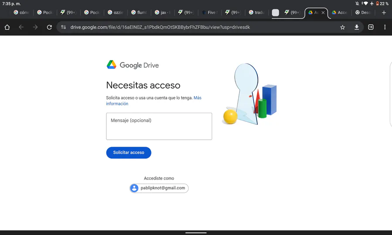Viewport: 392px width, 235px height.
Task: Switch to the 'cómo' Google tab
Action: (21, 13)
